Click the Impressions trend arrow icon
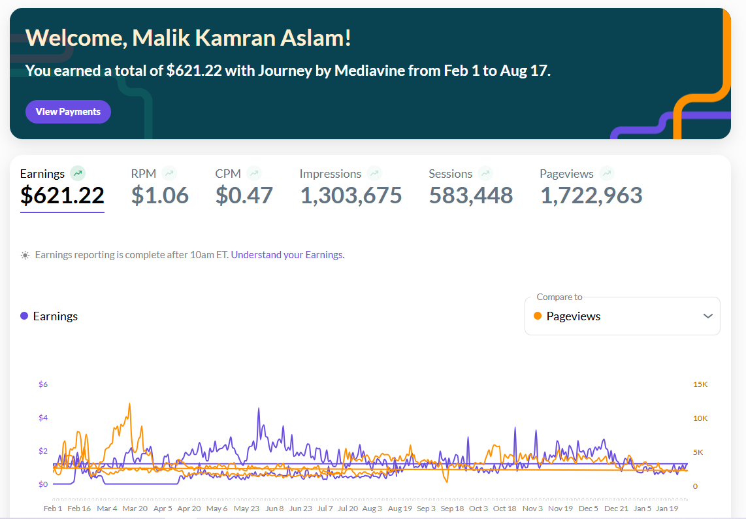Screen dimensions: 746x519 coord(374,173)
